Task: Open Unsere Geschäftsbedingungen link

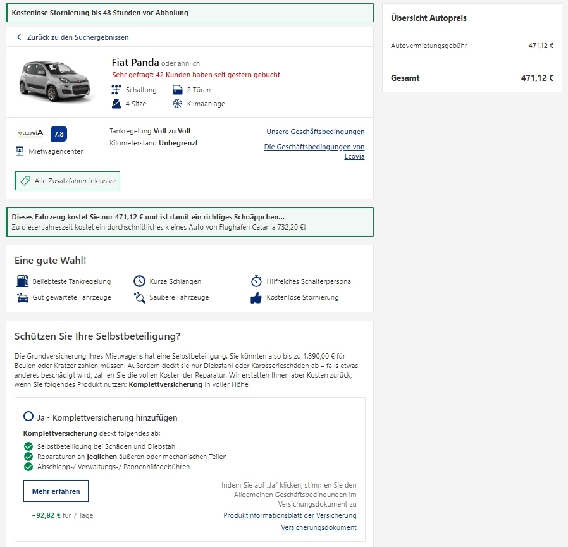Action: (316, 132)
